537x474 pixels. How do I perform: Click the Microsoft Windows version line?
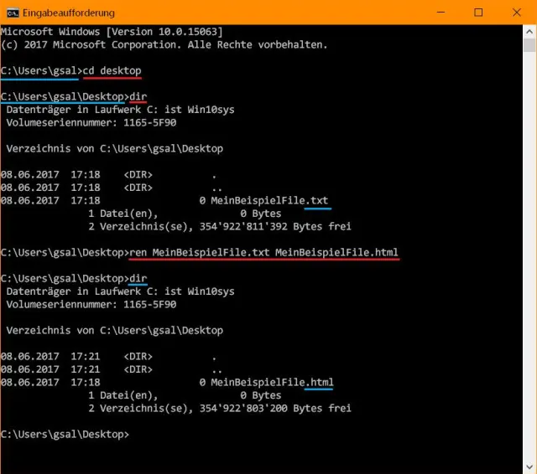[x=123, y=31]
